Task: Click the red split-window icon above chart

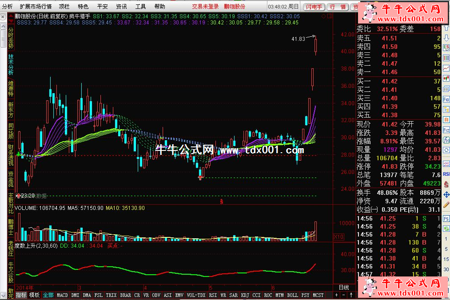Action: pos(330,16)
